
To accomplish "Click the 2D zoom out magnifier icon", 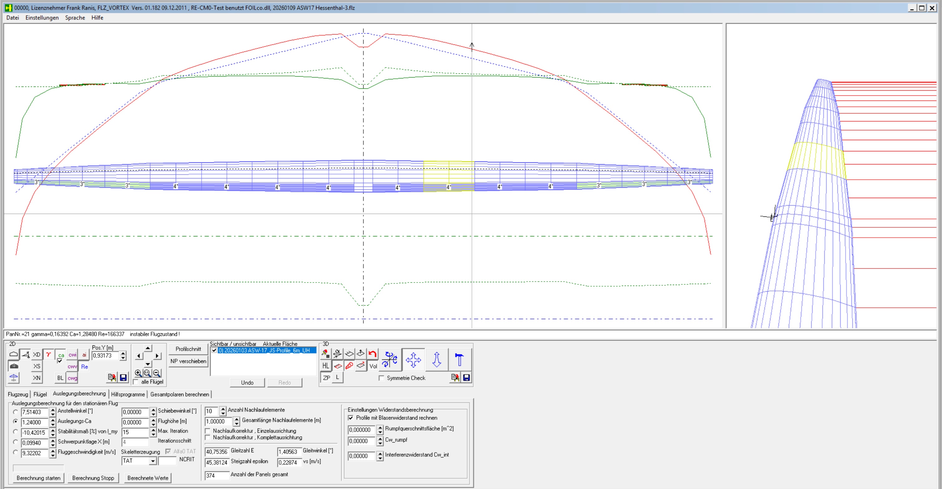I will [157, 373].
